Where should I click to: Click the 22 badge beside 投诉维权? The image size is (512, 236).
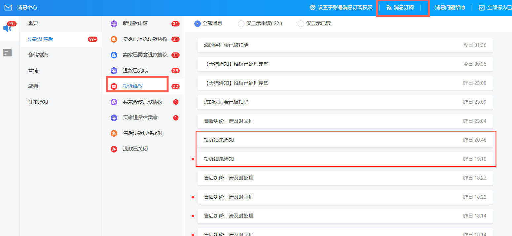(x=175, y=86)
